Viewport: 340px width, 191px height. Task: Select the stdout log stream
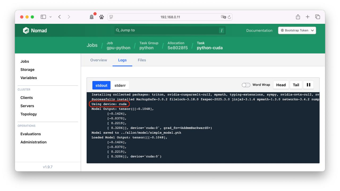(x=101, y=85)
